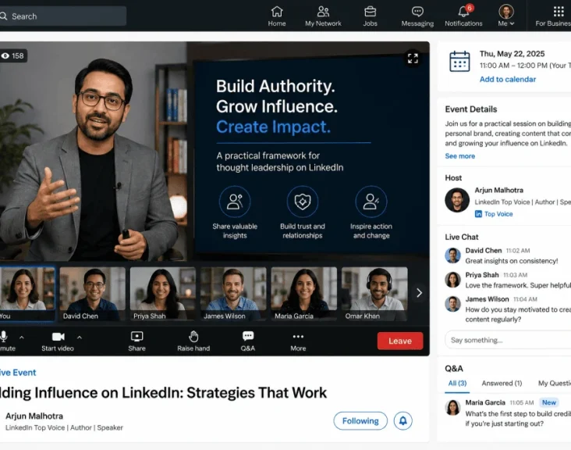This screenshot has width=571, height=450.
Task: Click the Say something chat input
Action: pyautogui.click(x=508, y=341)
